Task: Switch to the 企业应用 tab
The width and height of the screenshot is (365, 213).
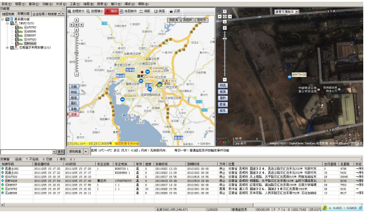Action: 39,14
